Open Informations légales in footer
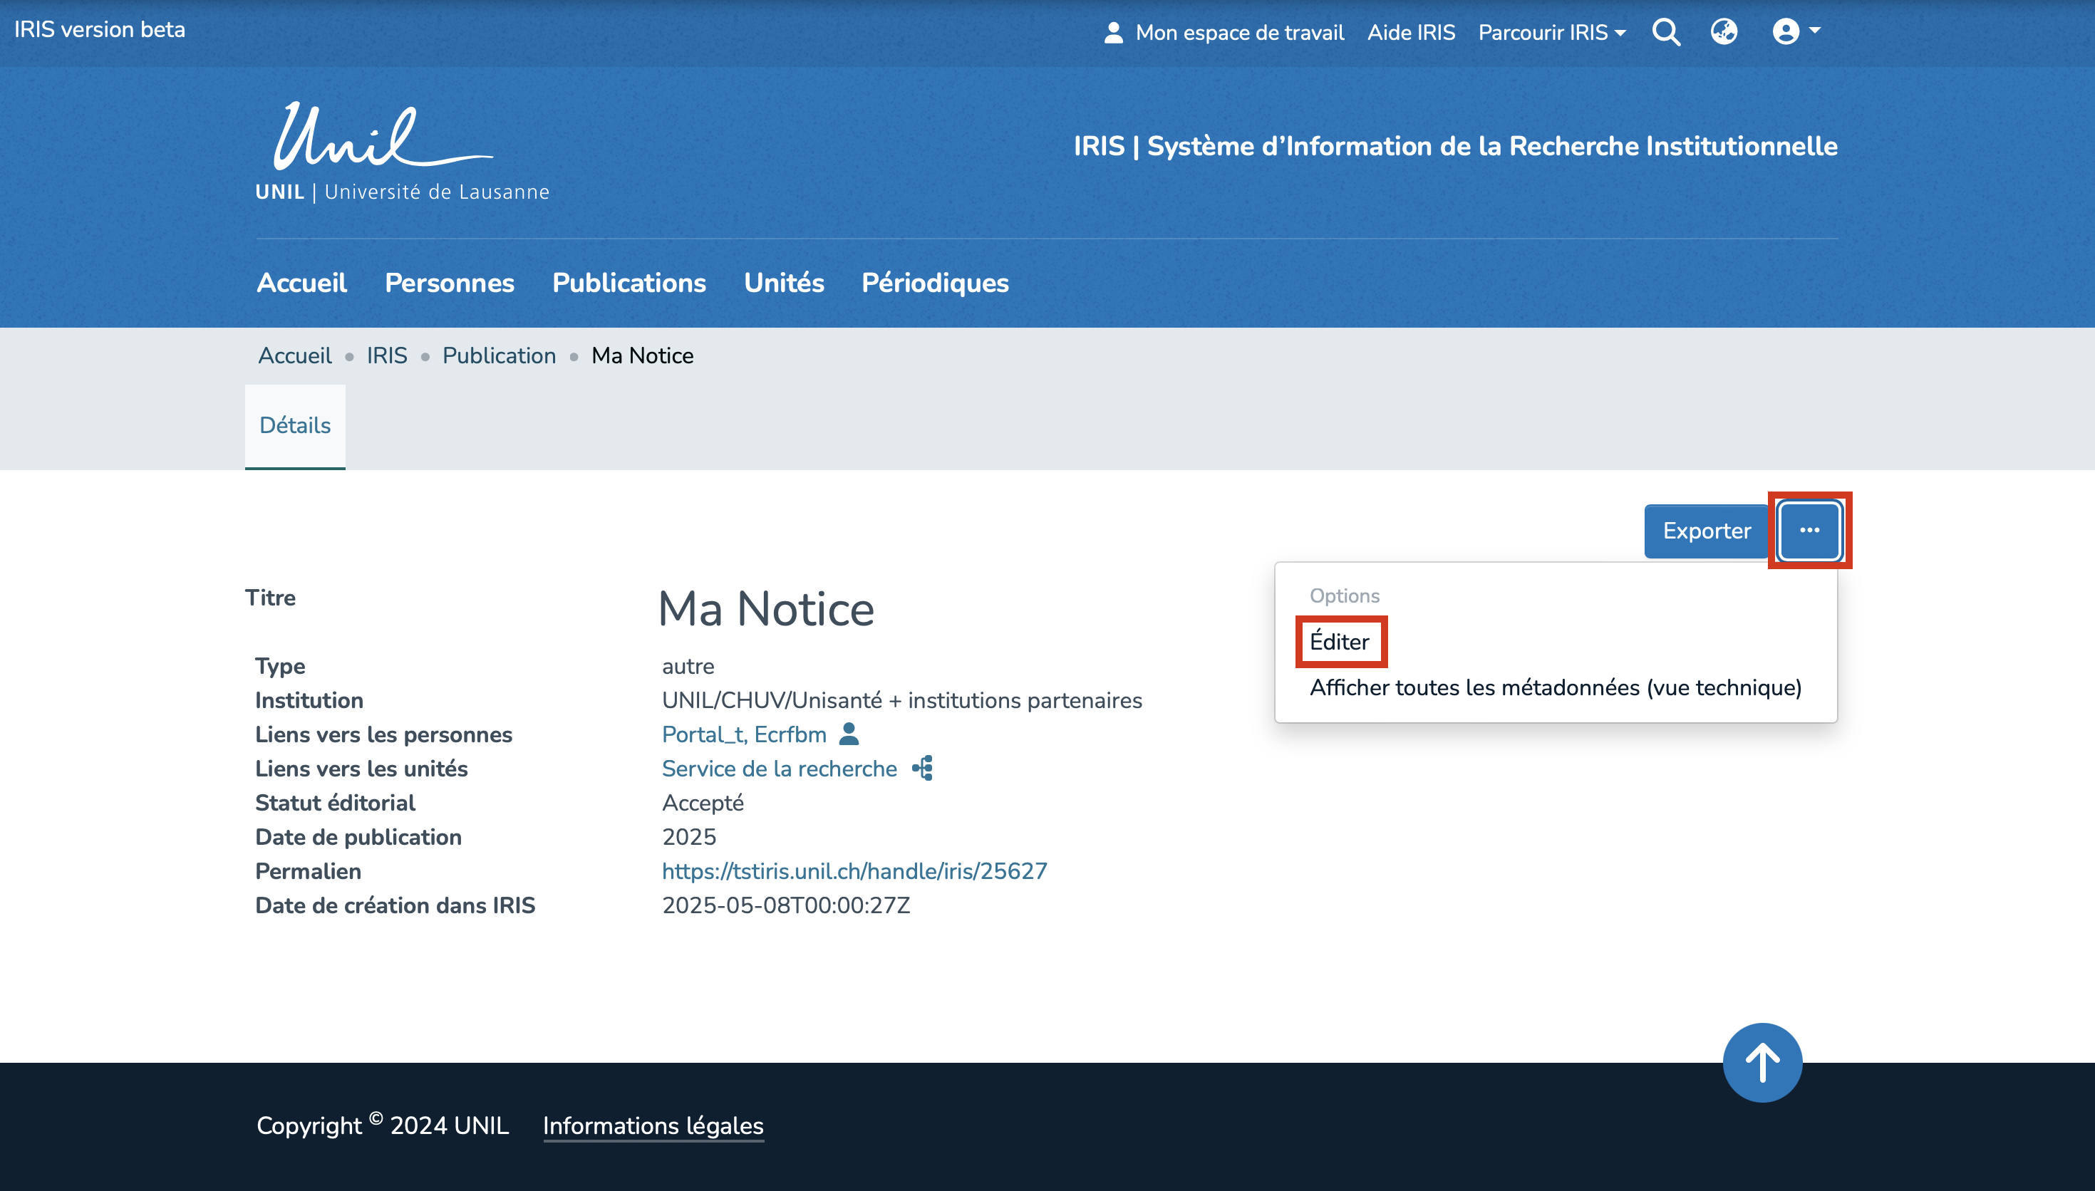 [x=653, y=1125]
